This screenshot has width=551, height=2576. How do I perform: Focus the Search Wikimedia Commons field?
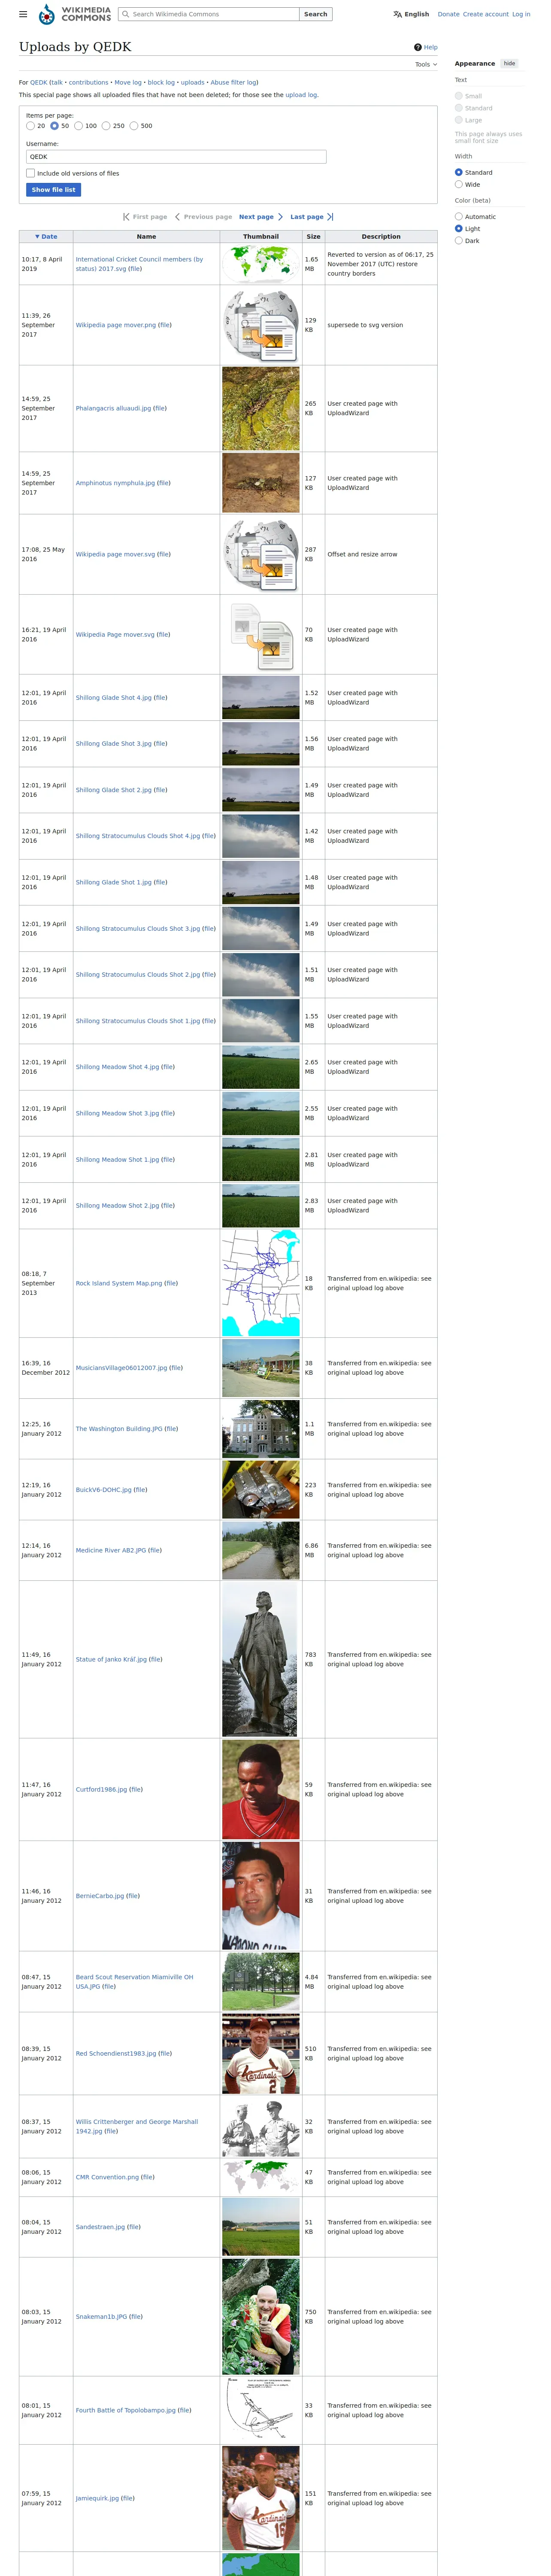pyautogui.click(x=208, y=14)
